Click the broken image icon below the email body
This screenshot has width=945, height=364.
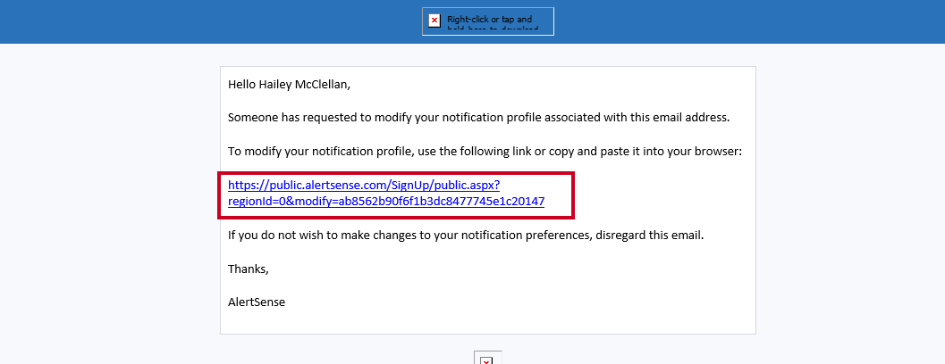(487, 360)
